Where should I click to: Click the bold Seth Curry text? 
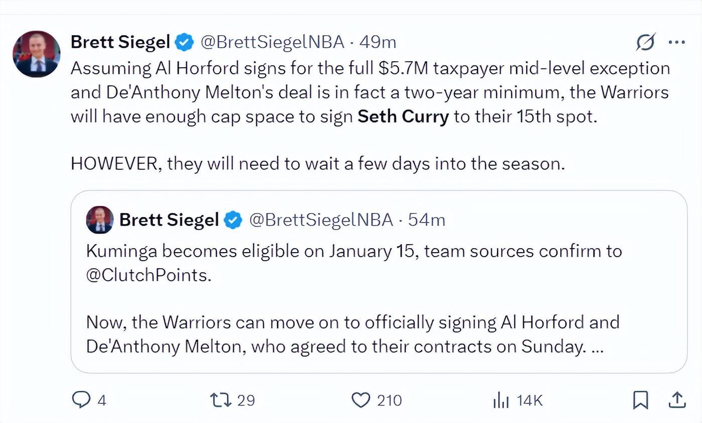tap(403, 117)
